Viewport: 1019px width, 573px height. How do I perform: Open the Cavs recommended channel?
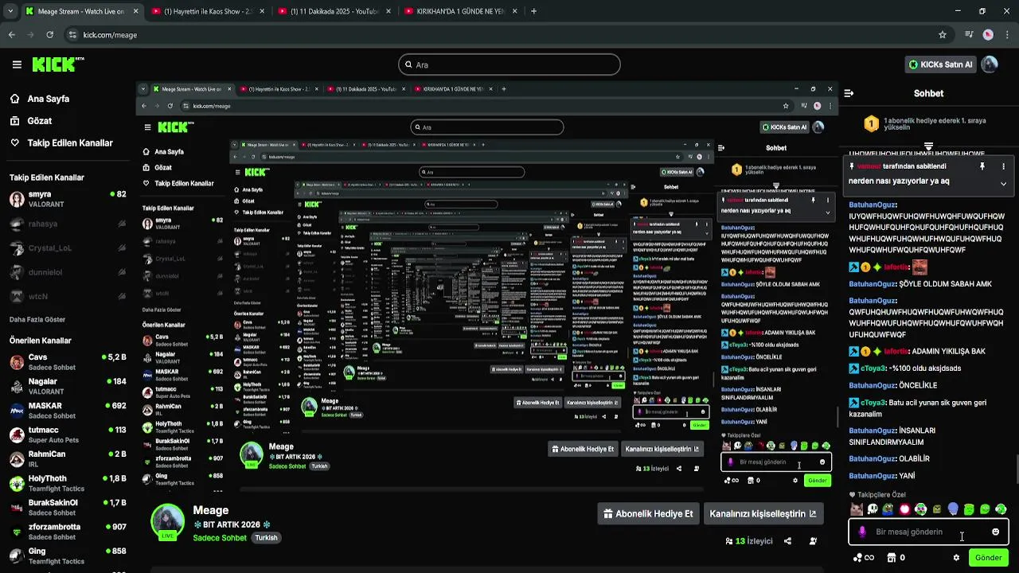(x=68, y=362)
